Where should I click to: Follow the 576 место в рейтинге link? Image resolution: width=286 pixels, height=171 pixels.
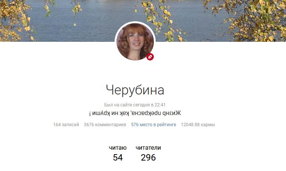pyautogui.click(x=153, y=125)
